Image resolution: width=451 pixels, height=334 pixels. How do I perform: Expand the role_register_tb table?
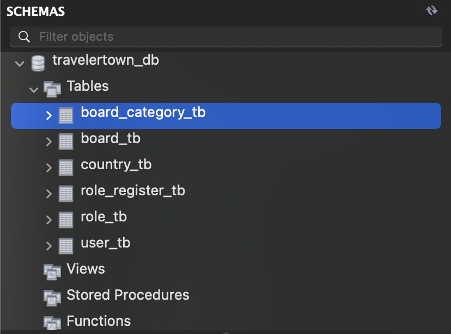48,194
